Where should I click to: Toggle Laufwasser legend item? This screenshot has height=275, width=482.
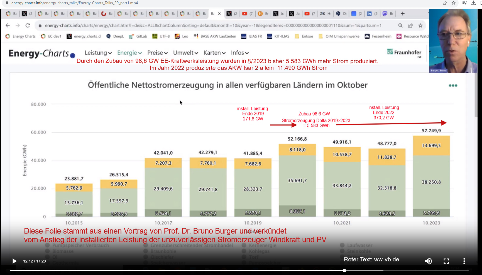(359, 246)
